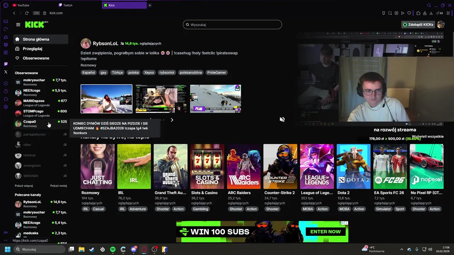This screenshot has width=454, height=255.
Task: Open the ad blocker shield icon
Action: pyautogui.click(x=396, y=13)
